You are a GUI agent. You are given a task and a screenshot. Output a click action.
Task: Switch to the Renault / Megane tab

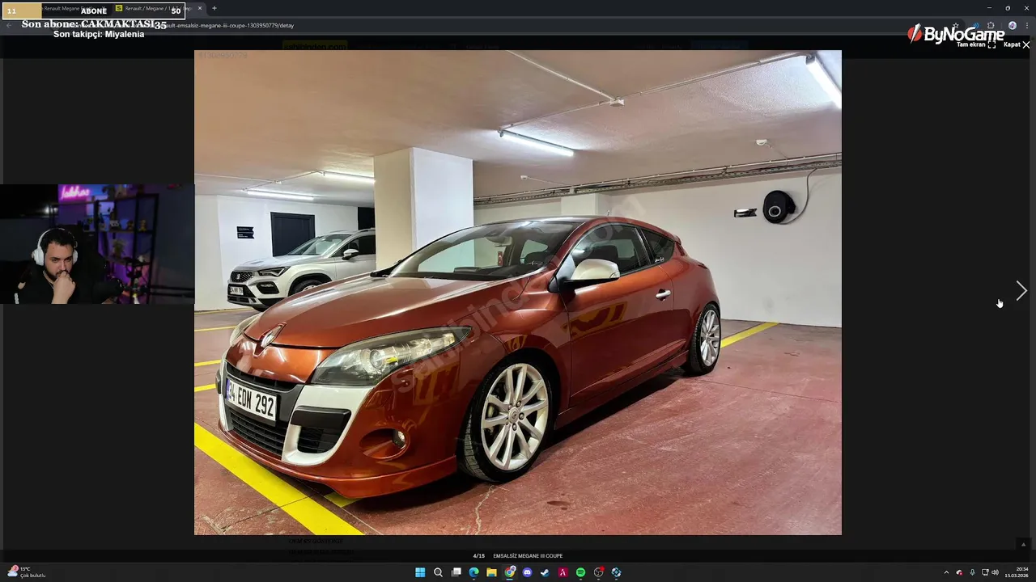click(x=158, y=8)
